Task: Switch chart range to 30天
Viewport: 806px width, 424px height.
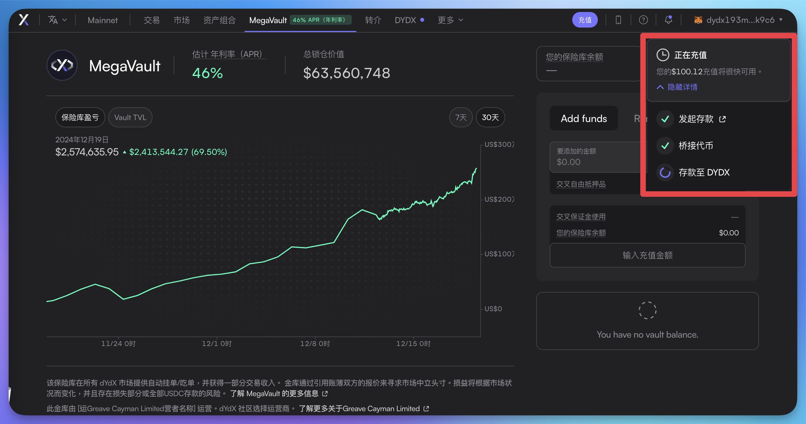Action: click(x=490, y=118)
